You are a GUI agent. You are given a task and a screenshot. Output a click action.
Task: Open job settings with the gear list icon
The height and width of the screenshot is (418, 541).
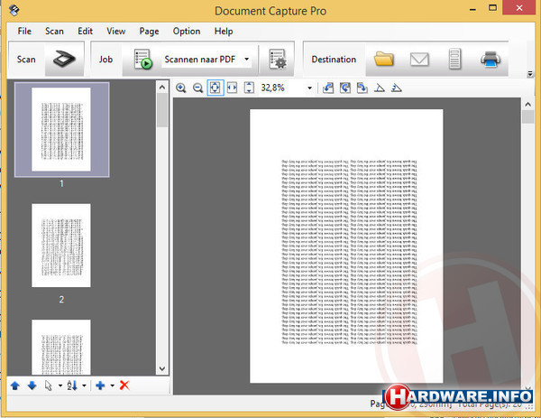pyautogui.click(x=277, y=59)
